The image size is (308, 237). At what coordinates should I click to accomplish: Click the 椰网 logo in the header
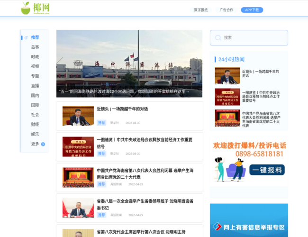pyautogui.click(x=36, y=8)
